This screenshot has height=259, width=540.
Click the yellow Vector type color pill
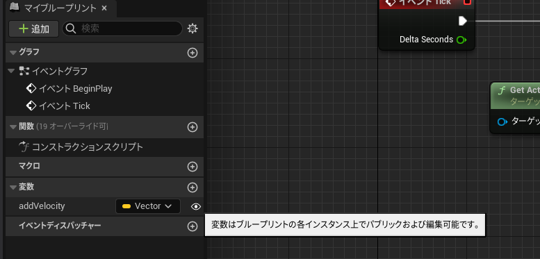(x=126, y=206)
